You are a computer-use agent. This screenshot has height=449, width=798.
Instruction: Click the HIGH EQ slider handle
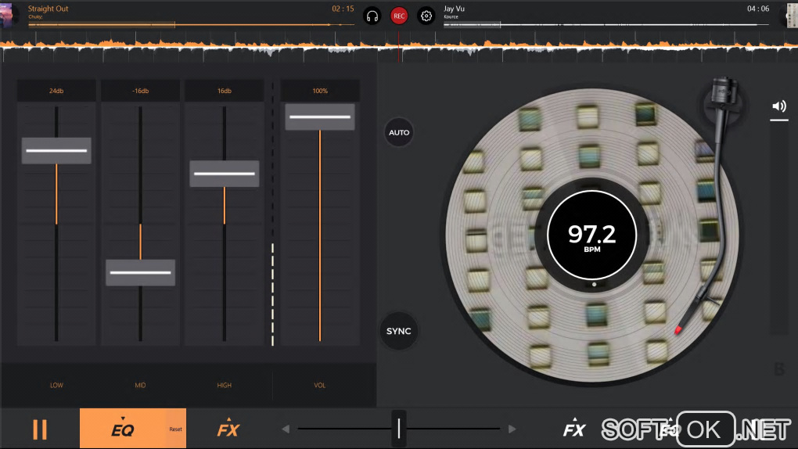[x=224, y=174]
